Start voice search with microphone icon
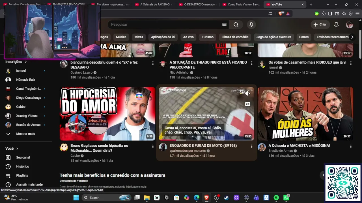Viewport: 362px width, 203px height. pos(251,25)
